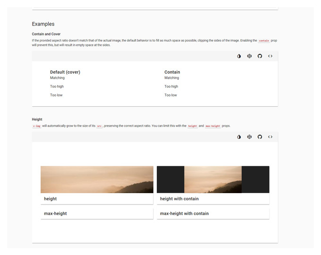Viewport: 321px width, 255px height.
Task: Invert colors in Height example
Action: 239,137
